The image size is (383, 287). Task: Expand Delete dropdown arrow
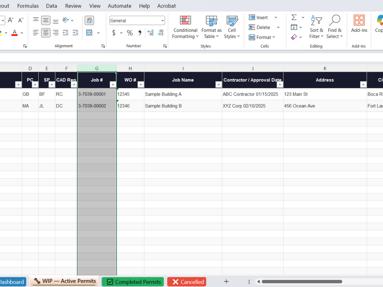click(x=278, y=27)
